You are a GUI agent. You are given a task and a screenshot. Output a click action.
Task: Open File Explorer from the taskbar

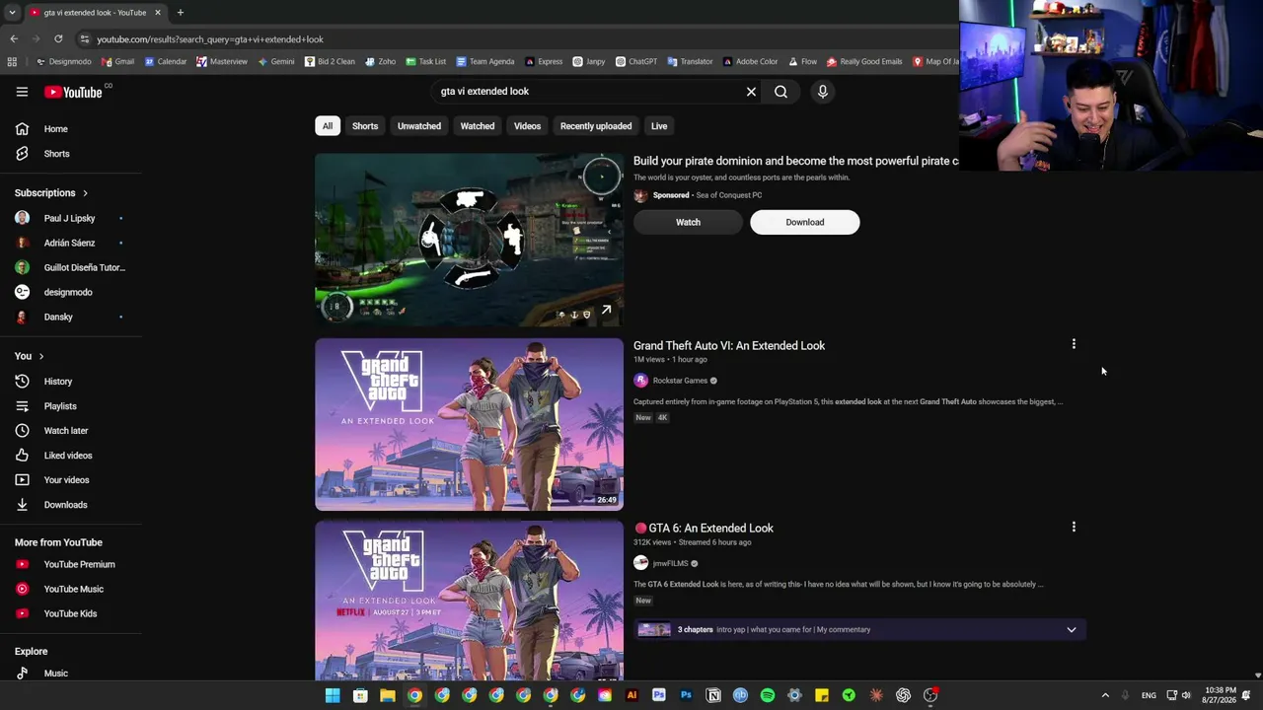(388, 695)
